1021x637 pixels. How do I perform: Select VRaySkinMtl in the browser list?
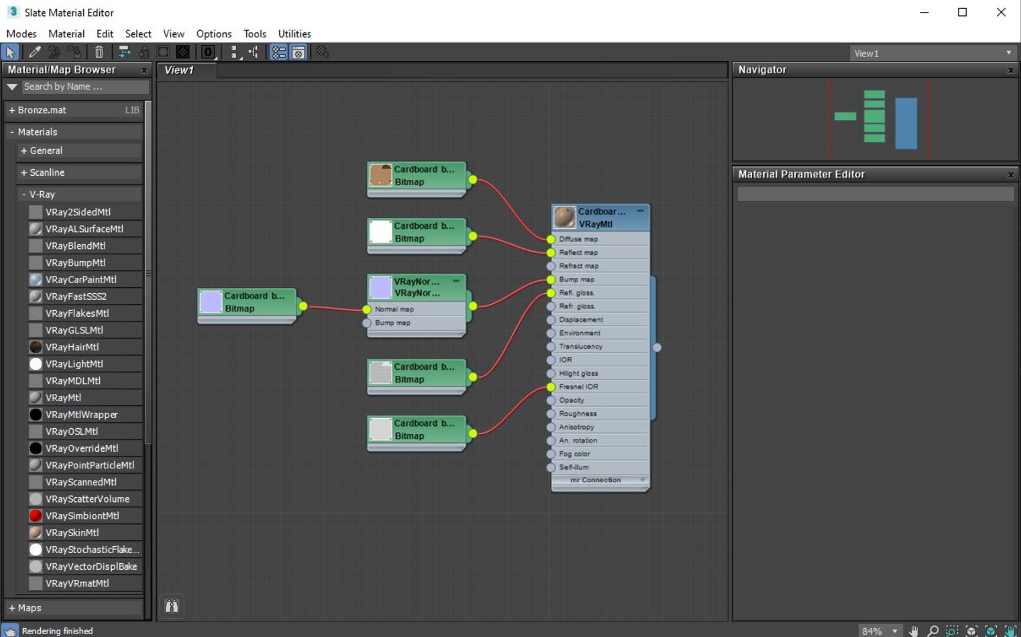[85, 533]
